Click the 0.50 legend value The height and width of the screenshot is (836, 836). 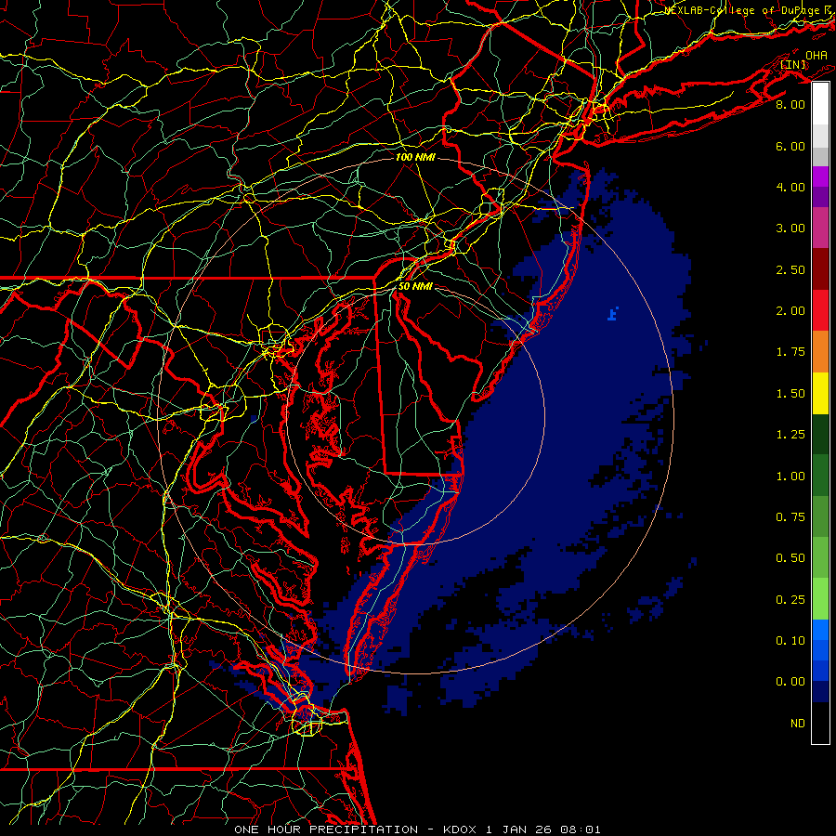pos(790,558)
